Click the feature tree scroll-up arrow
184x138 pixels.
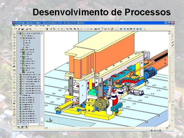click(42, 33)
